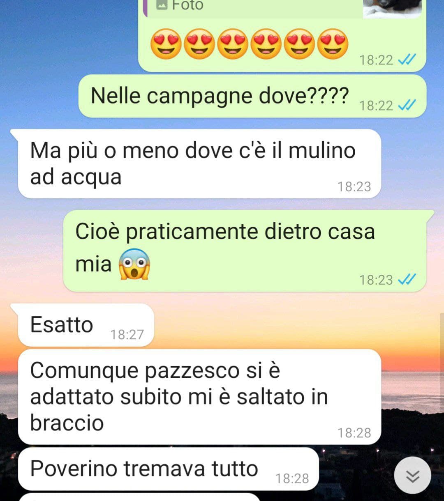Screen dimensions: 444x501
Task: Open the quoted photo thumbnail
Action: tap(392, 9)
